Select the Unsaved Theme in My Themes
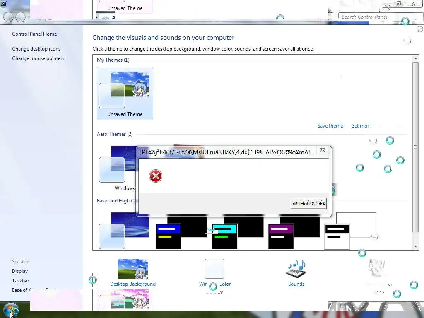 125,93
